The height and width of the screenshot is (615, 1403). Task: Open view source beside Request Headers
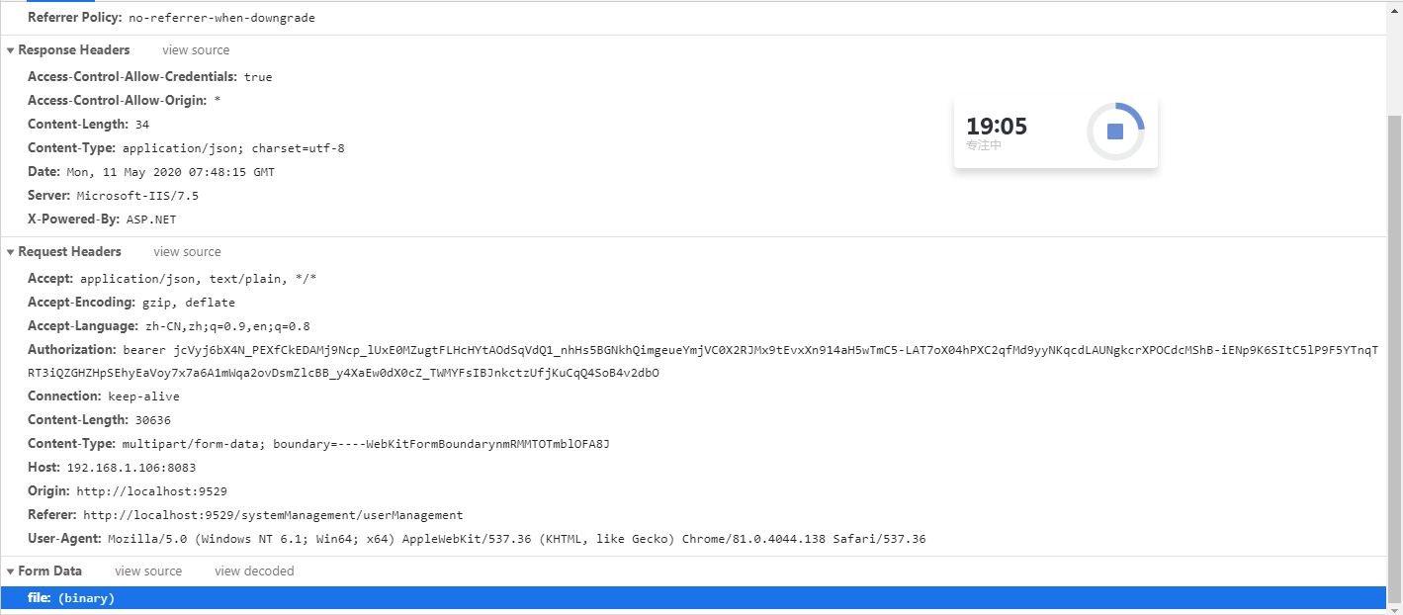pos(187,252)
